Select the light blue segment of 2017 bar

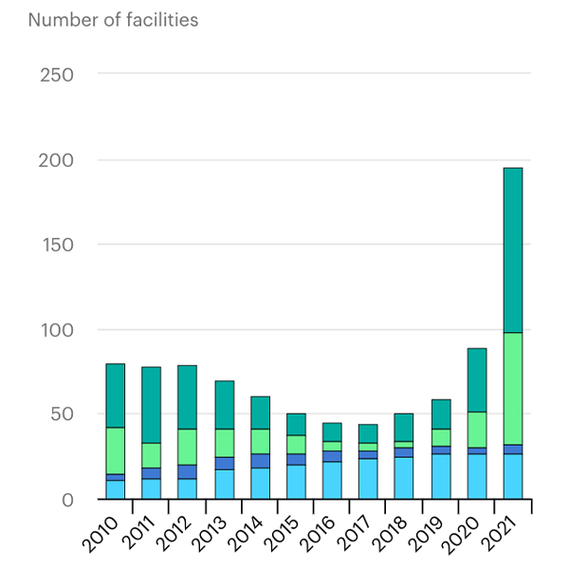(368, 479)
